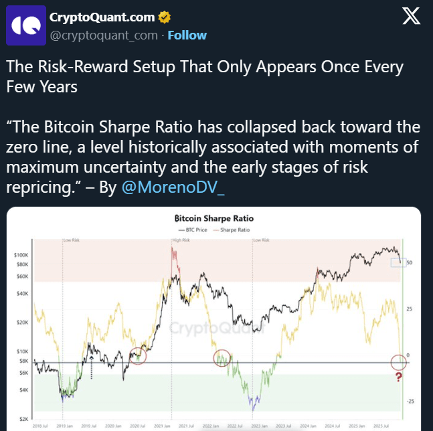The image size is (433, 431).
Task: Open the @cryptoquant_com handle
Action: pos(104,35)
